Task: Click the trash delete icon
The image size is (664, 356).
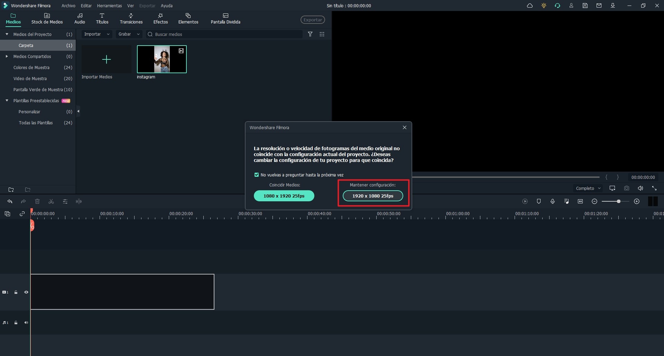Action: pos(37,201)
